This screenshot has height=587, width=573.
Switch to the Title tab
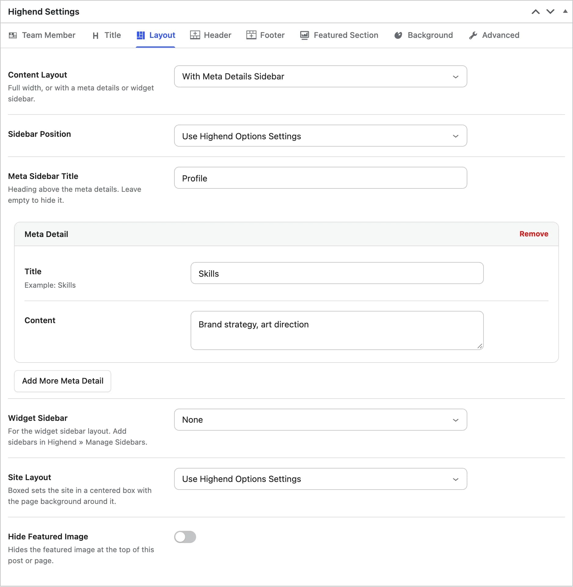[x=107, y=35]
